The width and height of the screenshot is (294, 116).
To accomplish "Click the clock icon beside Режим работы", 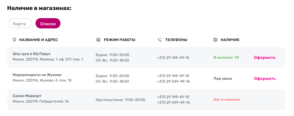I will 98,40.
